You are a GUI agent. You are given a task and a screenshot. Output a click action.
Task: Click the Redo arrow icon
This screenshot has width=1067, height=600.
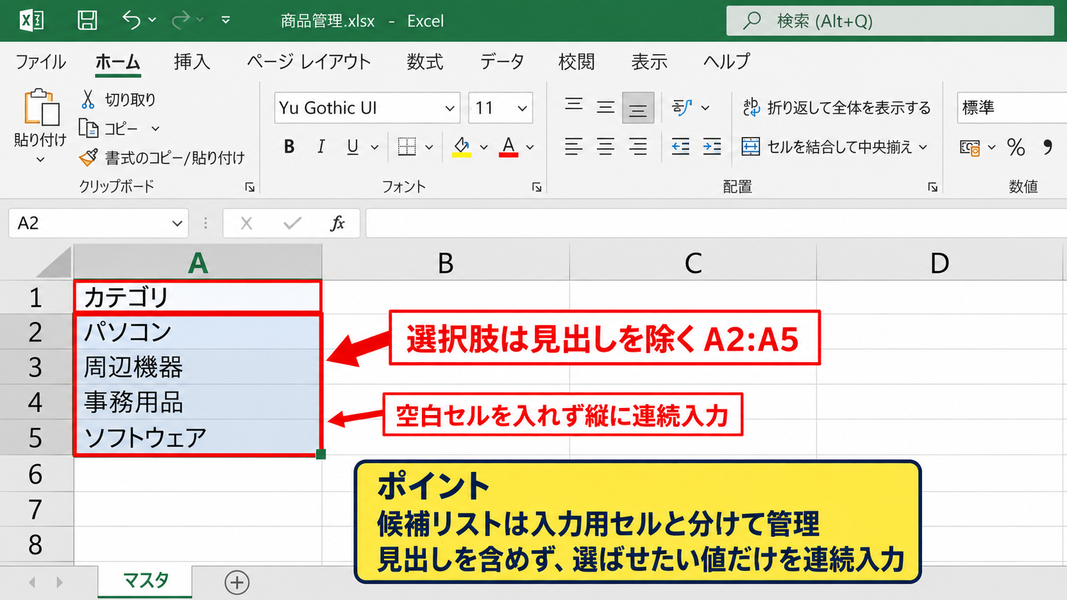181,20
